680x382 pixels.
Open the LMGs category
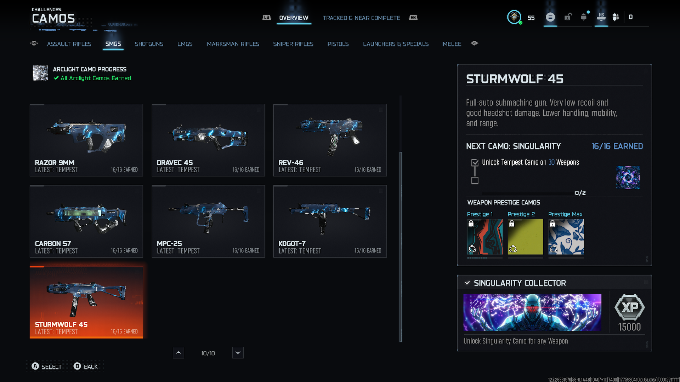185,44
